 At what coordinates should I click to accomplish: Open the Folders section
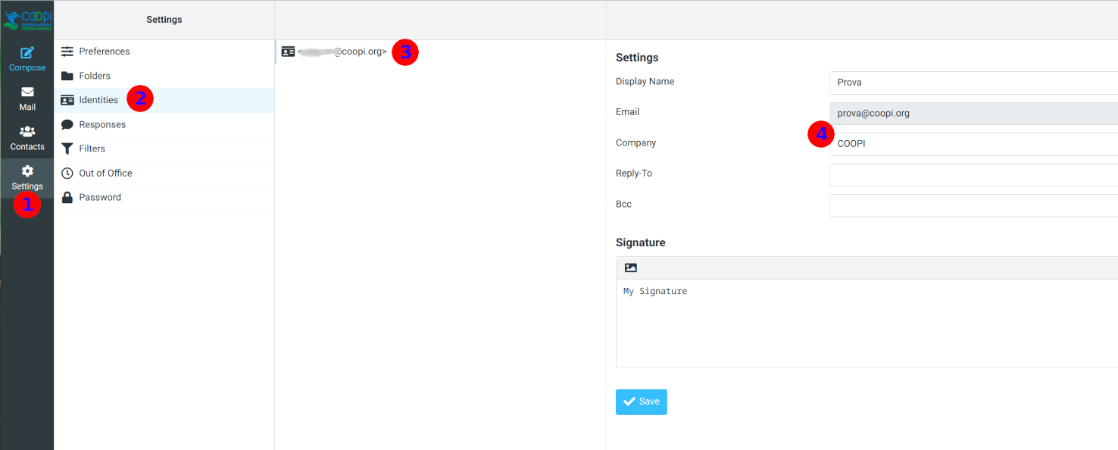click(95, 76)
